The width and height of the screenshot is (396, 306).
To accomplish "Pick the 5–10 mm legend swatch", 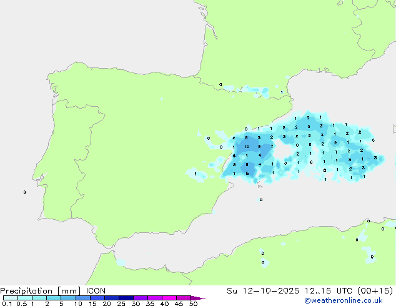I will pos(68,298).
